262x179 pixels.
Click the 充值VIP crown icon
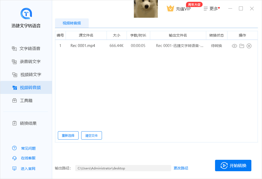pyautogui.click(x=170, y=8)
